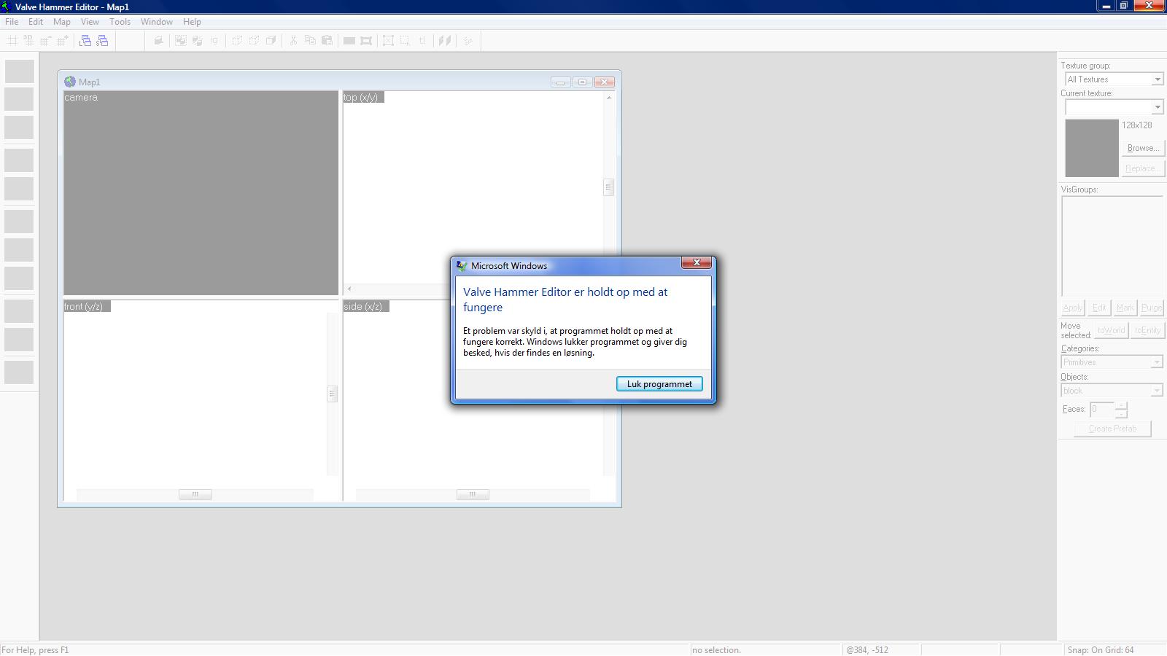The width and height of the screenshot is (1167, 656).
Task: Open the Edit menu
Action: pos(36,22)
